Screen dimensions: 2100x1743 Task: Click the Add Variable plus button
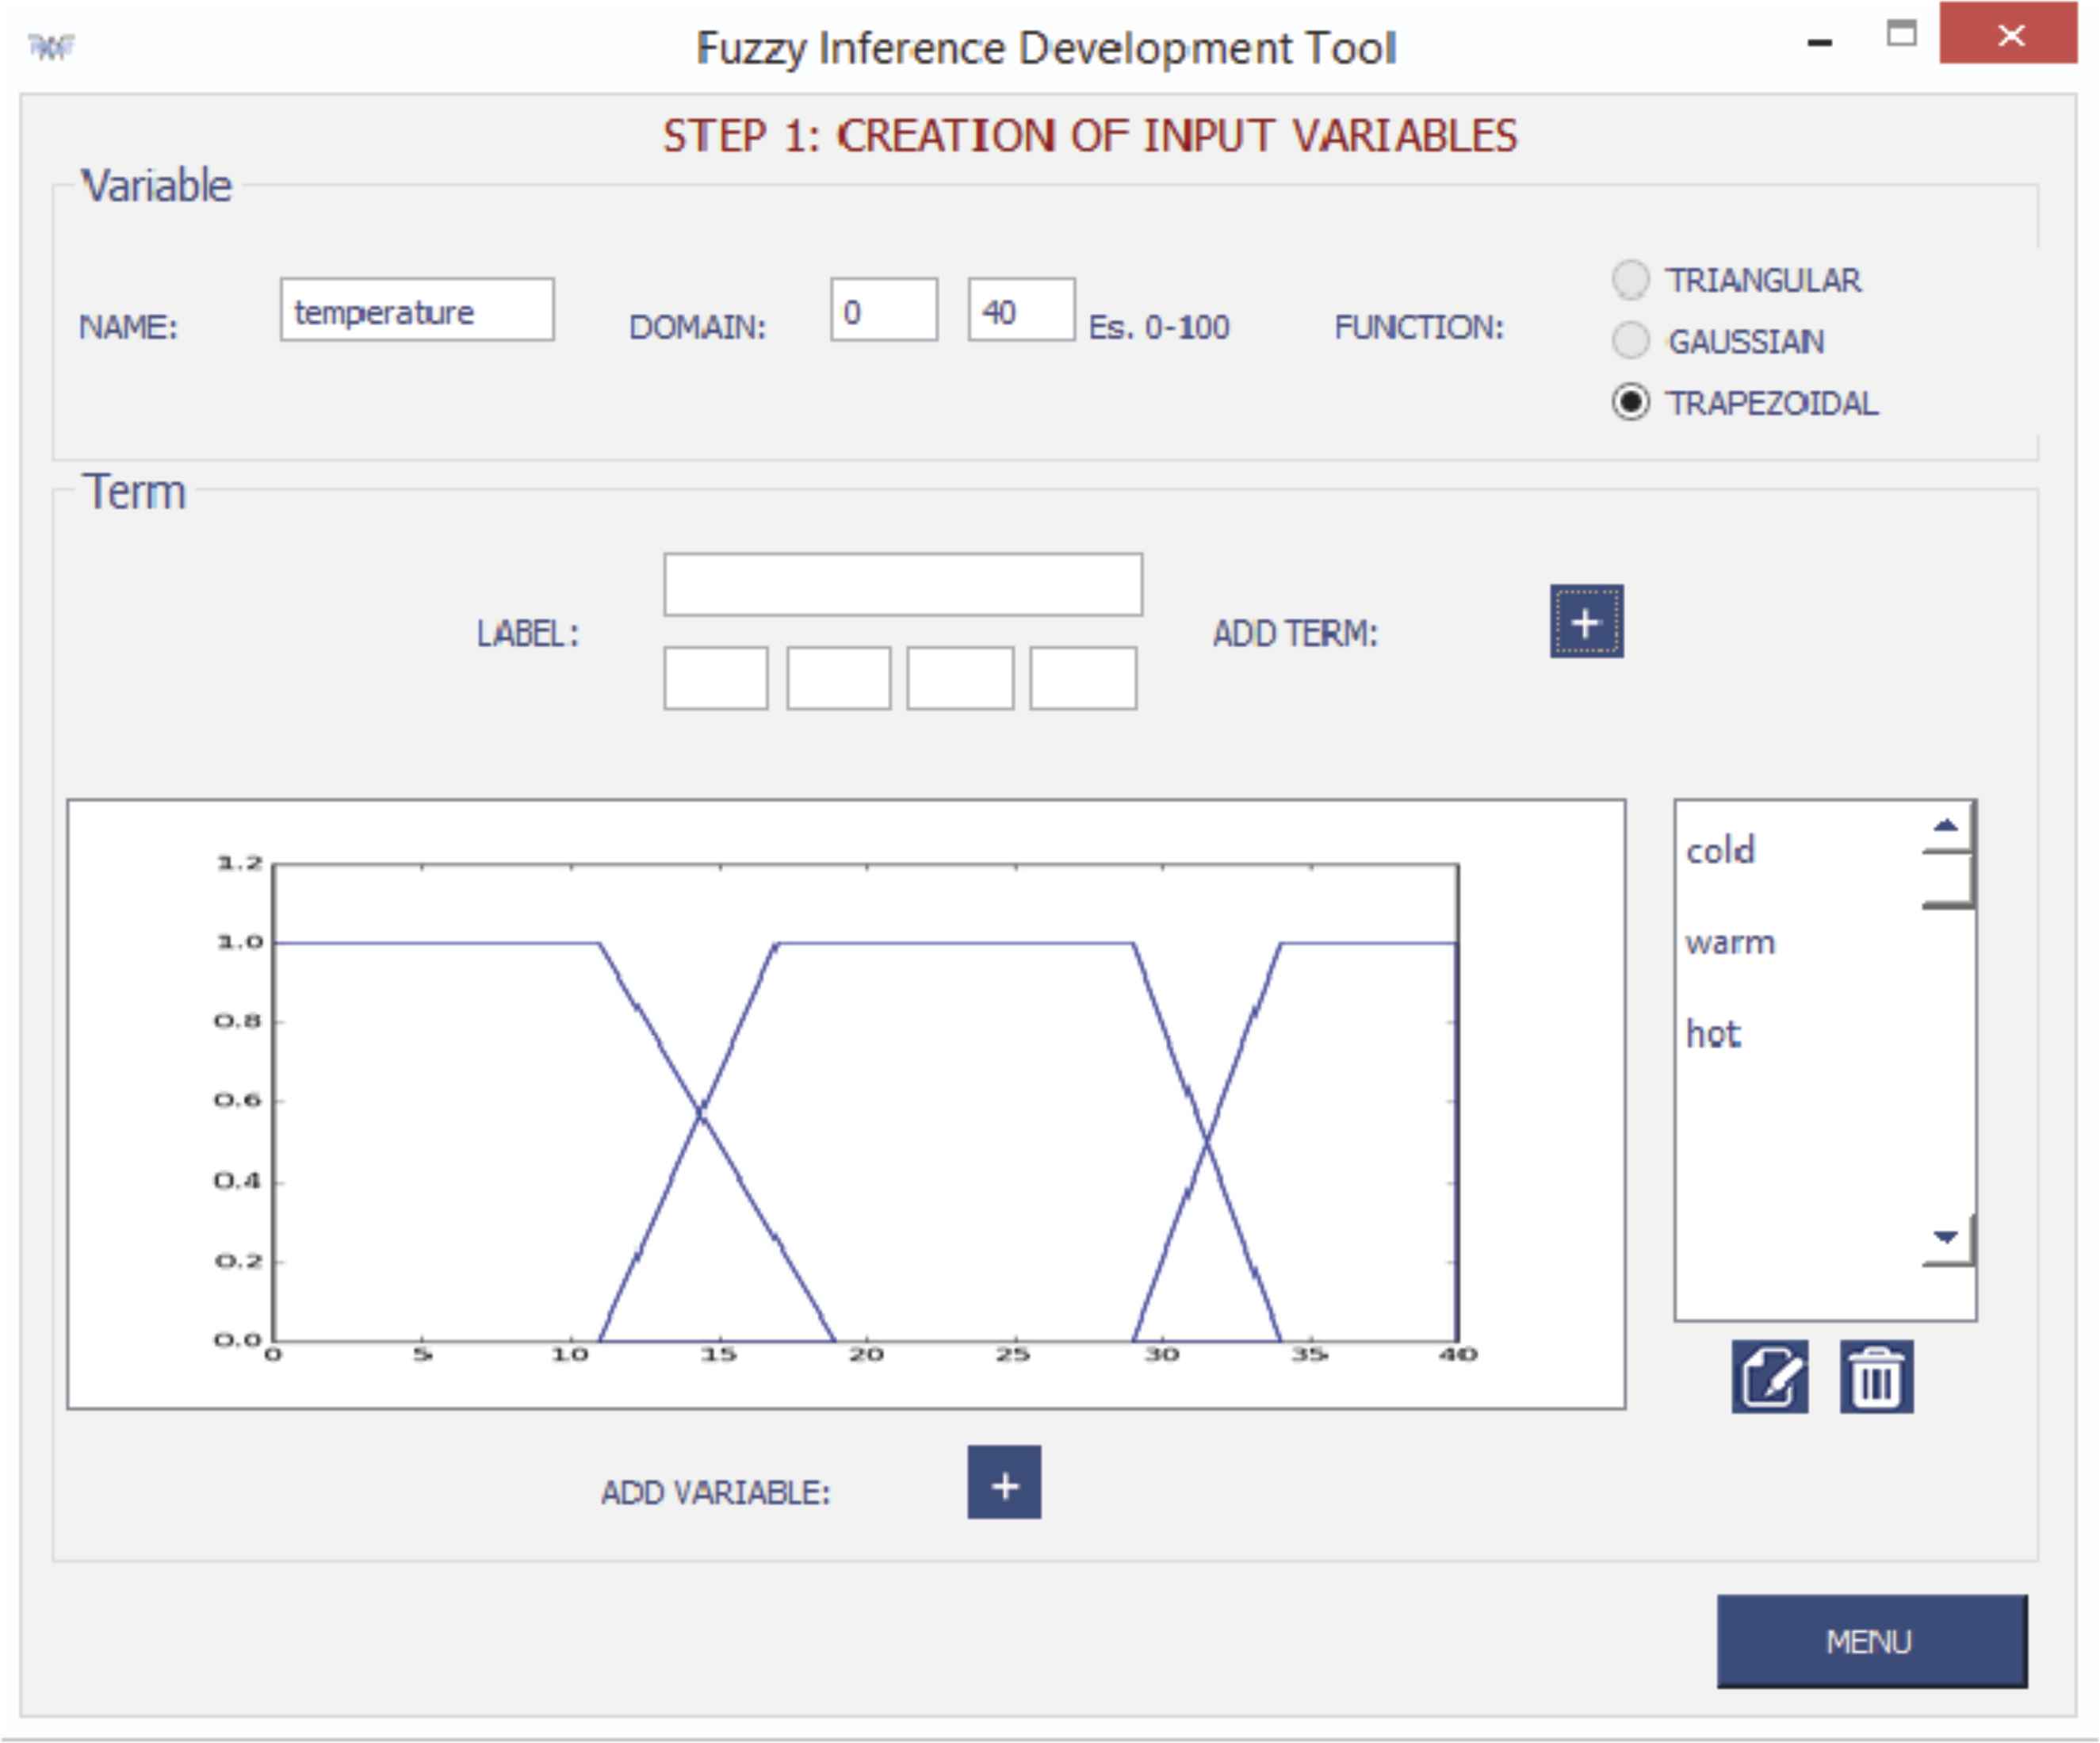pyautogui.click(x=1003, y=1482)
